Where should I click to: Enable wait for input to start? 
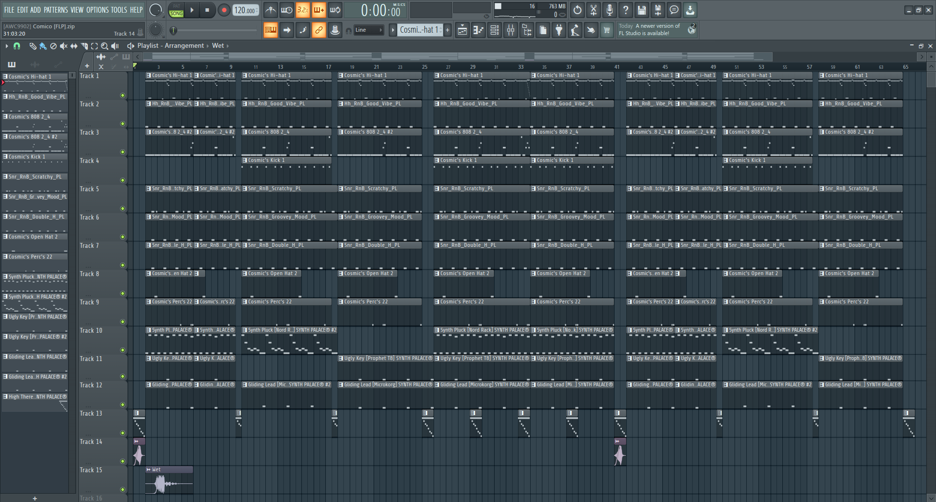pos(286,10)
